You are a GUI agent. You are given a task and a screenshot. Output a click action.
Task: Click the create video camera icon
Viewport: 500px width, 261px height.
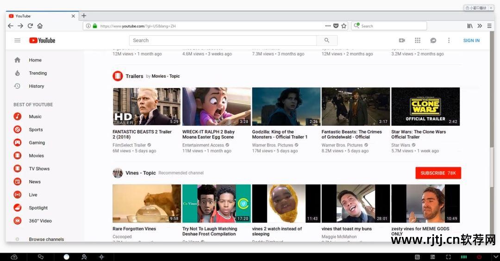(402, 40)
